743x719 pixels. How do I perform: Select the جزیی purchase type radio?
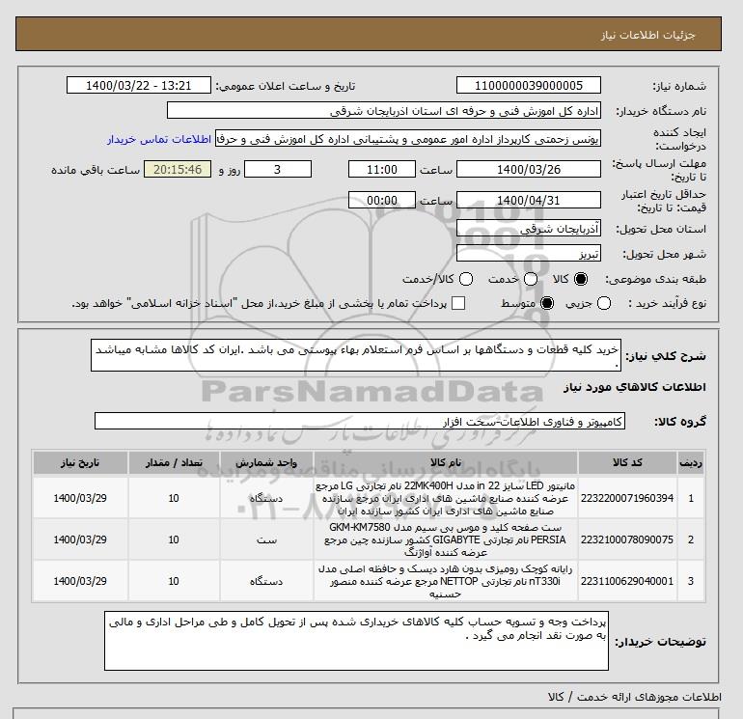pyautogui.click(x=604, y=303)
